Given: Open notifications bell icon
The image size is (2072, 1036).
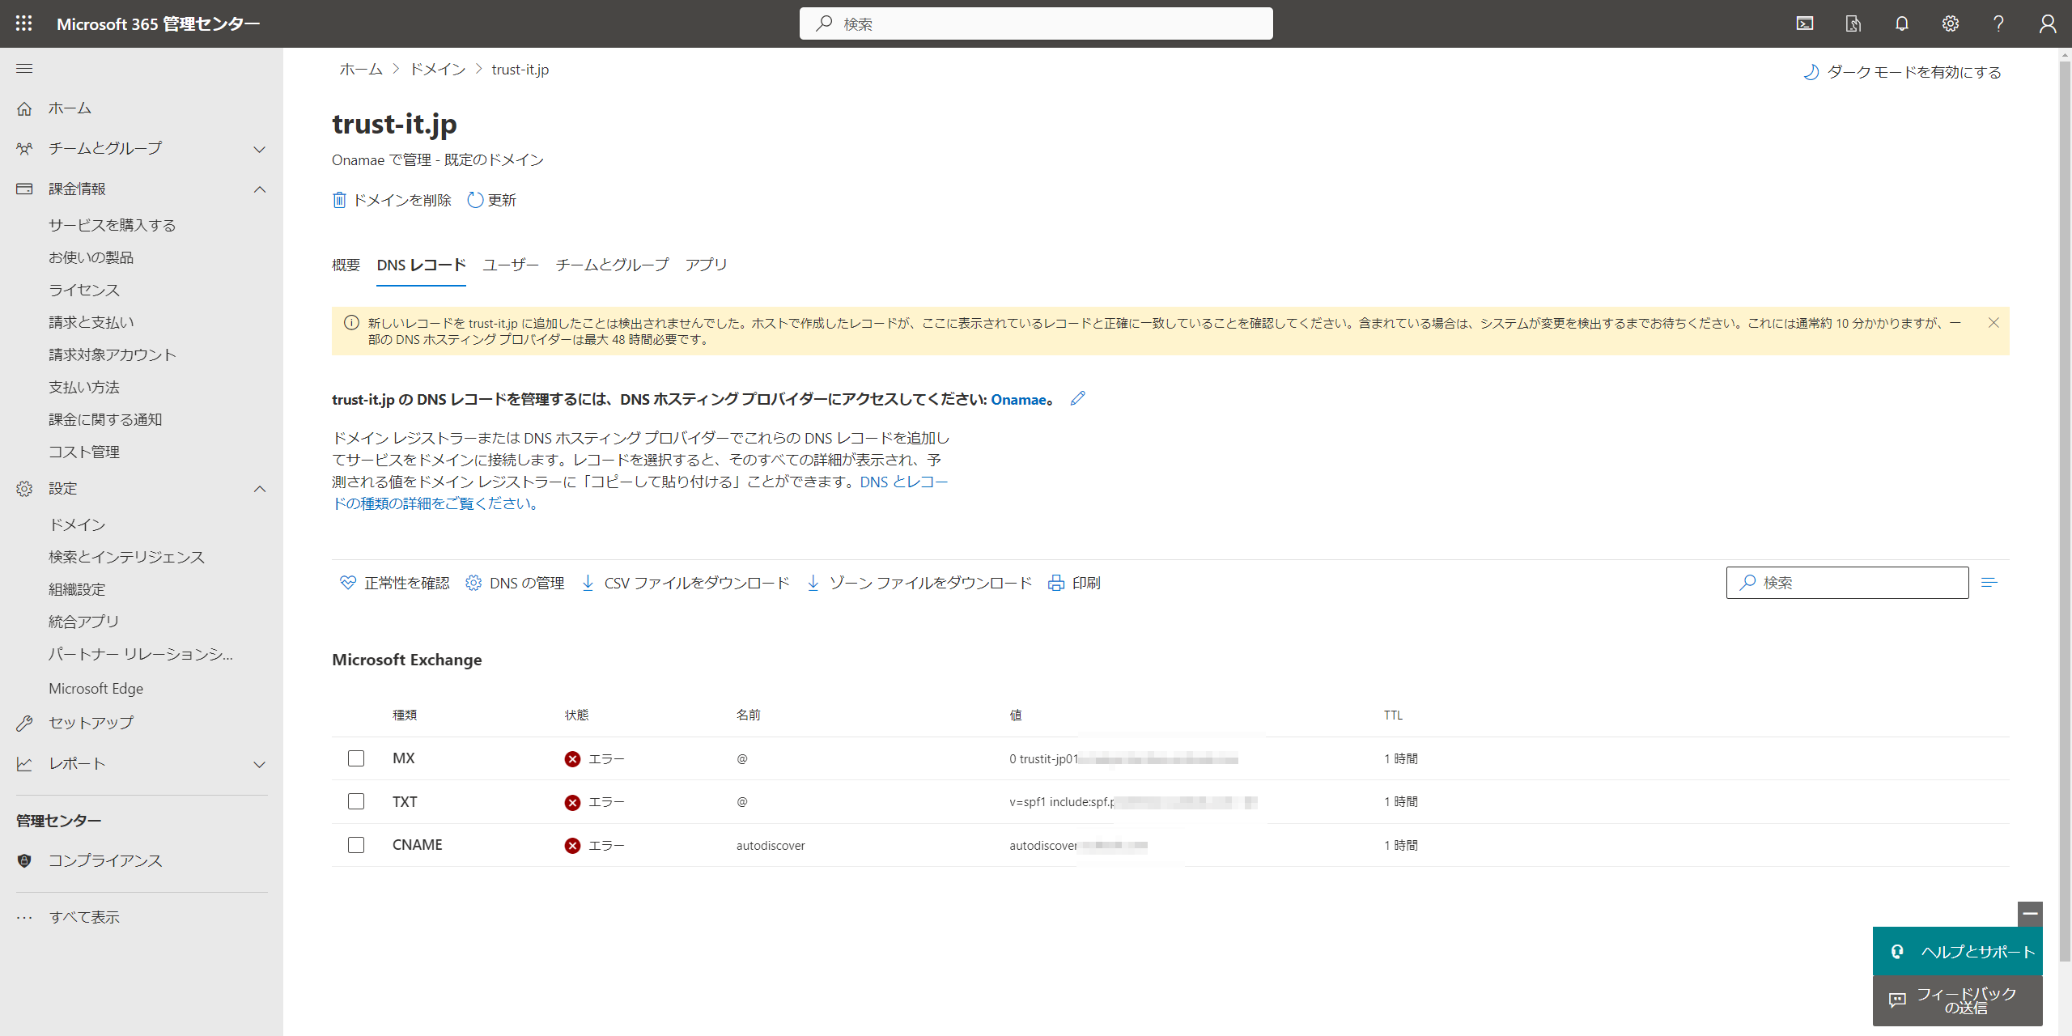Looking at the screenshot, I should pyautogui.click(x=1901, y=23).
